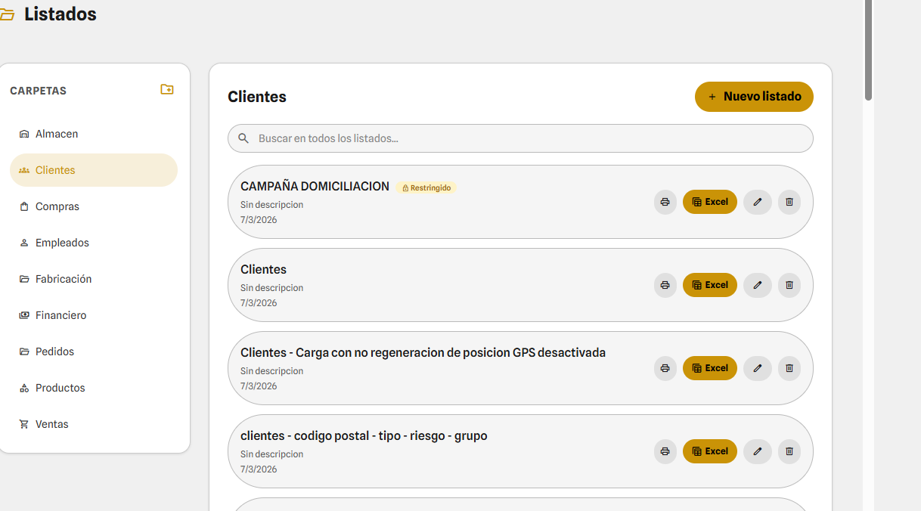Print the codigo postal listing
The image size is (921, 511).
point(665,451)
